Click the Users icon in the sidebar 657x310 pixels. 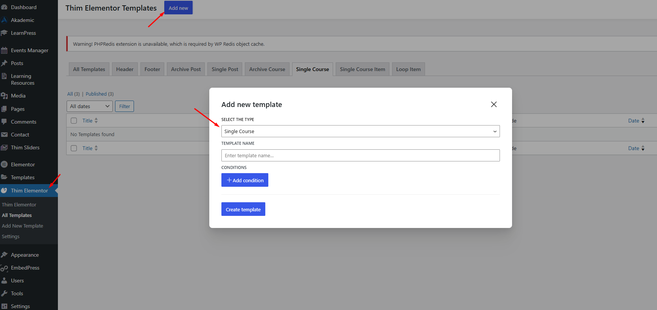[4, 281]
